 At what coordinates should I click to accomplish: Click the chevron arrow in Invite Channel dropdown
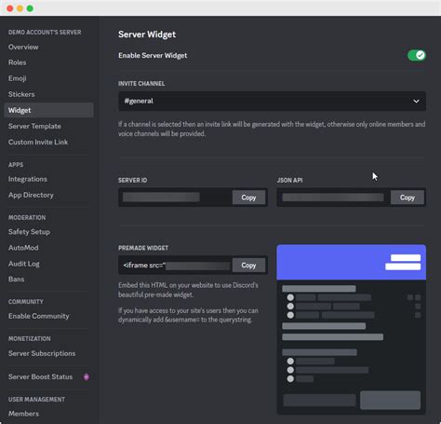click(416, 102)
